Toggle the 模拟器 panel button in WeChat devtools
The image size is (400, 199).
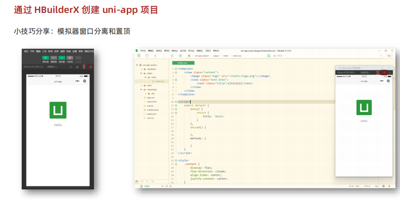46,58
